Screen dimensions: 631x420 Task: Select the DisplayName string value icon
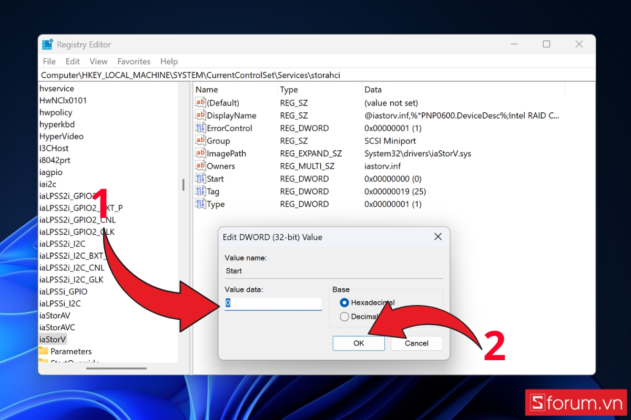[x=200, y=115]
